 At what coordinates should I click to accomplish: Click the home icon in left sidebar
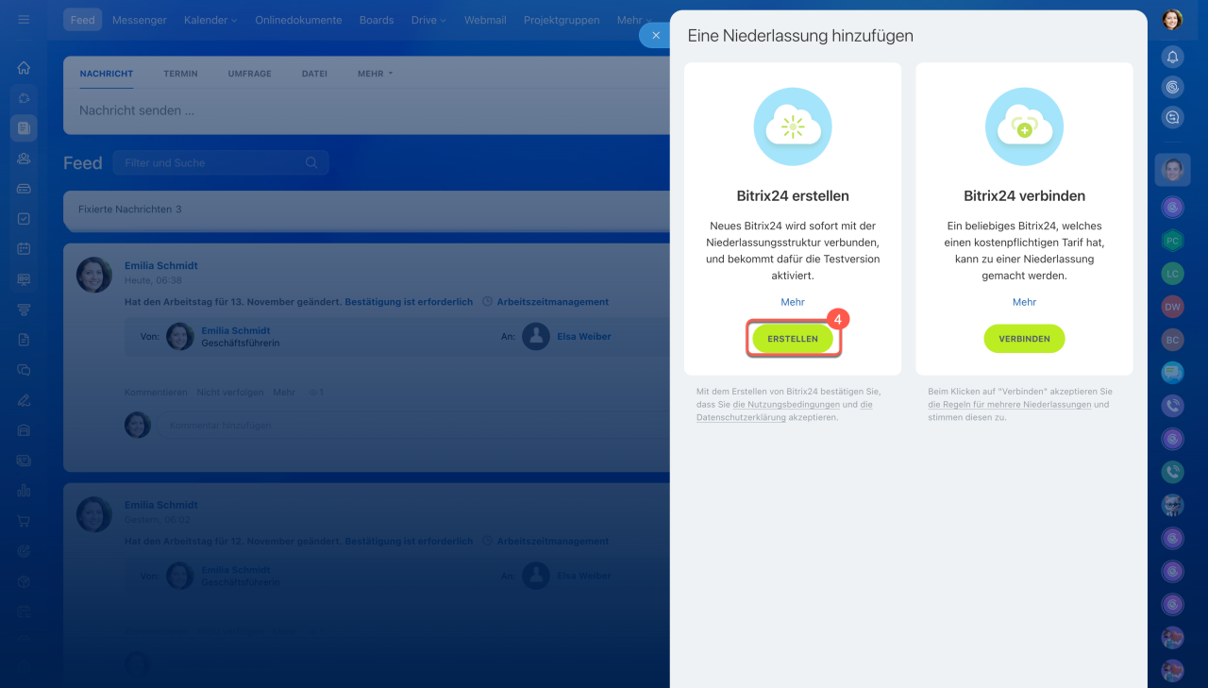click(24, 68)
